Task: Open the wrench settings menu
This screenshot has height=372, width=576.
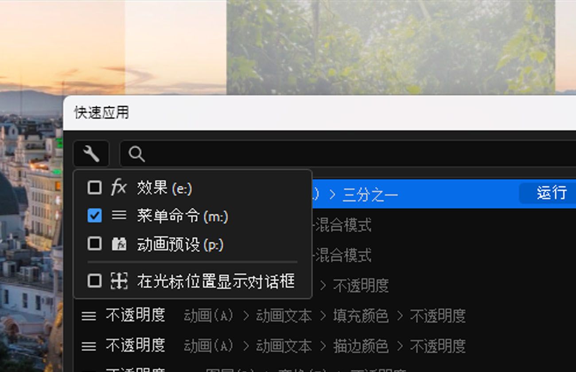Action: point(91,154)
